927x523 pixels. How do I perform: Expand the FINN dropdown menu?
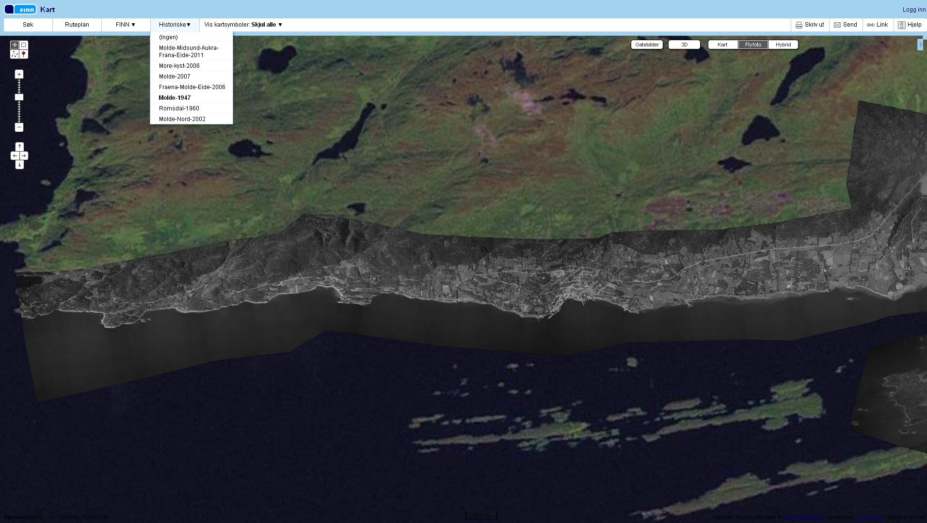pos(126,25)
